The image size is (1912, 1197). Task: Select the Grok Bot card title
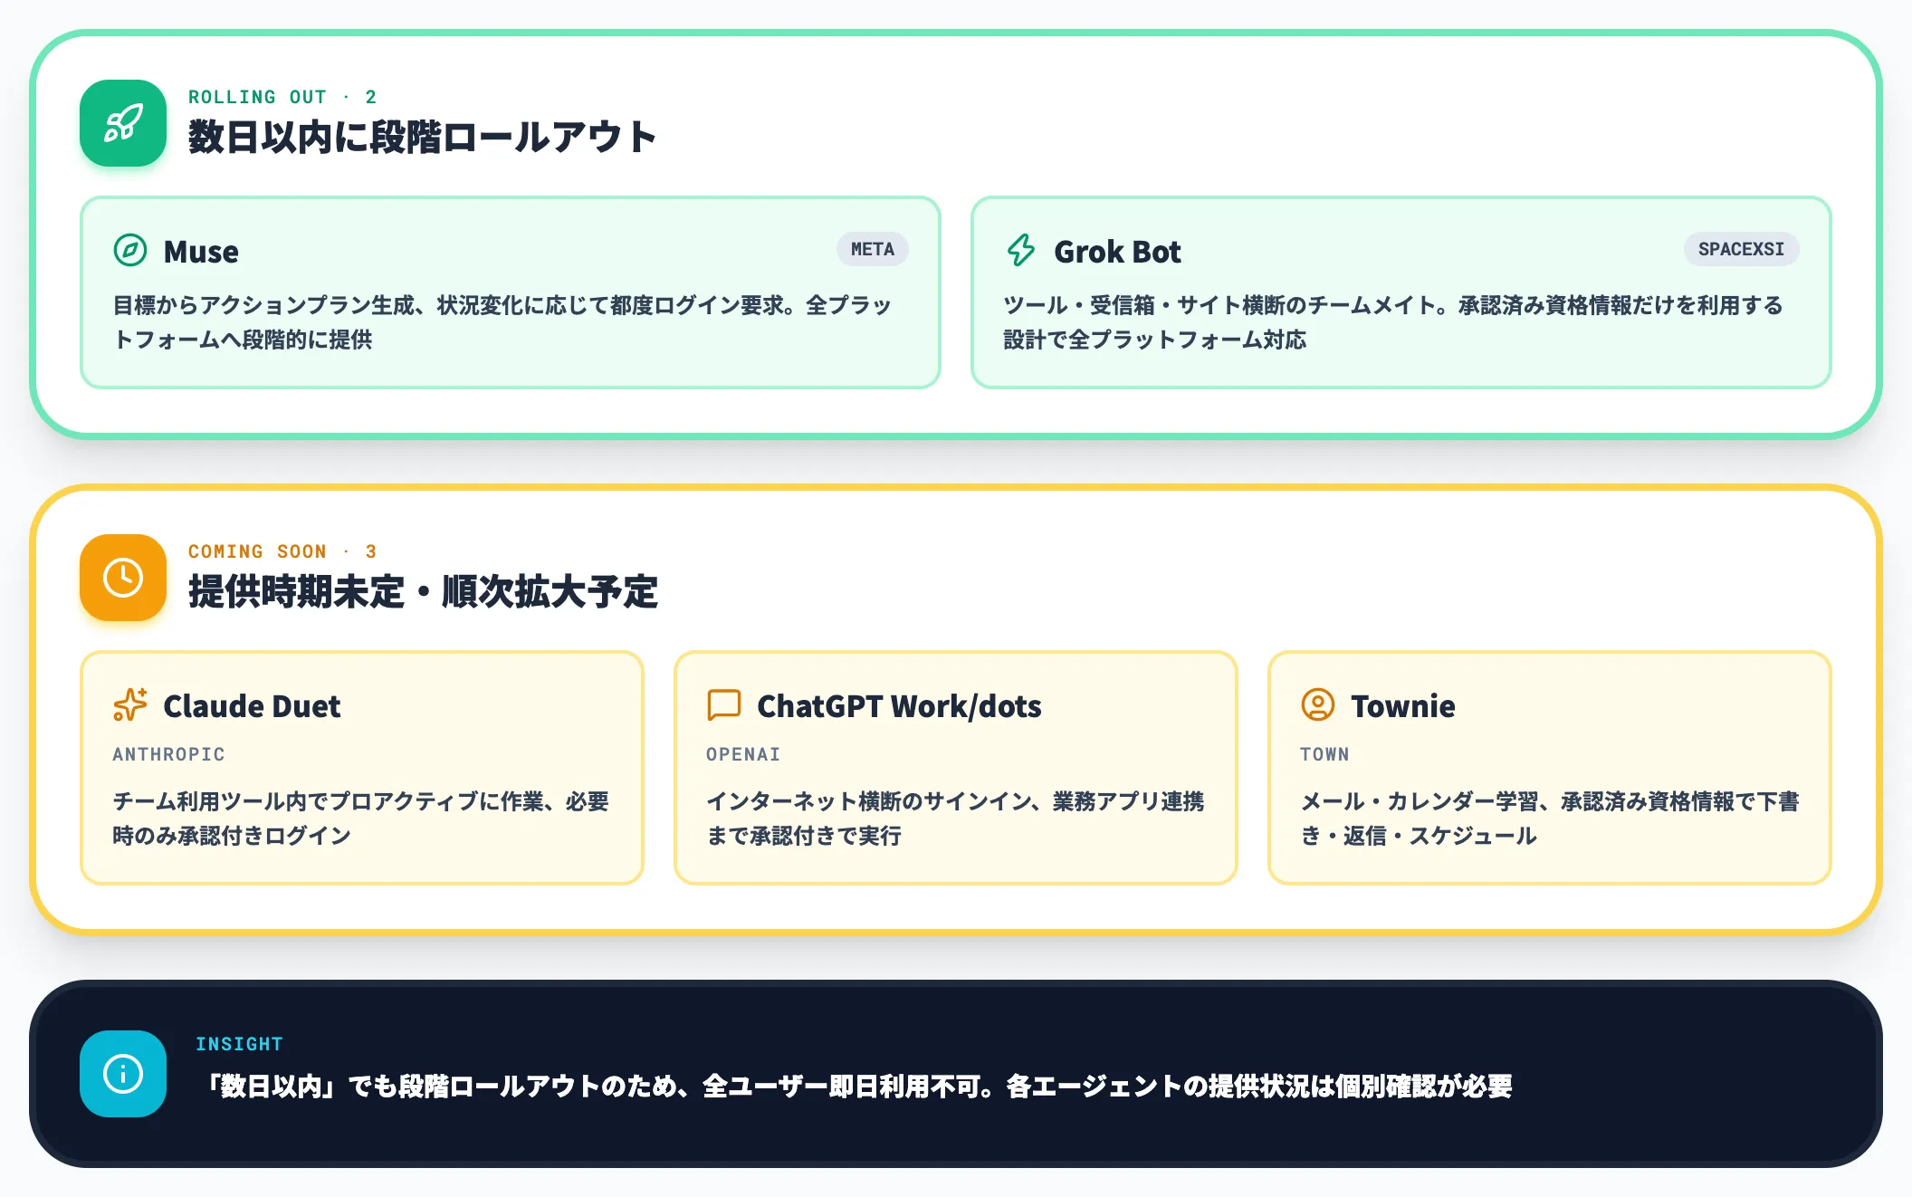click(1117, 252)
